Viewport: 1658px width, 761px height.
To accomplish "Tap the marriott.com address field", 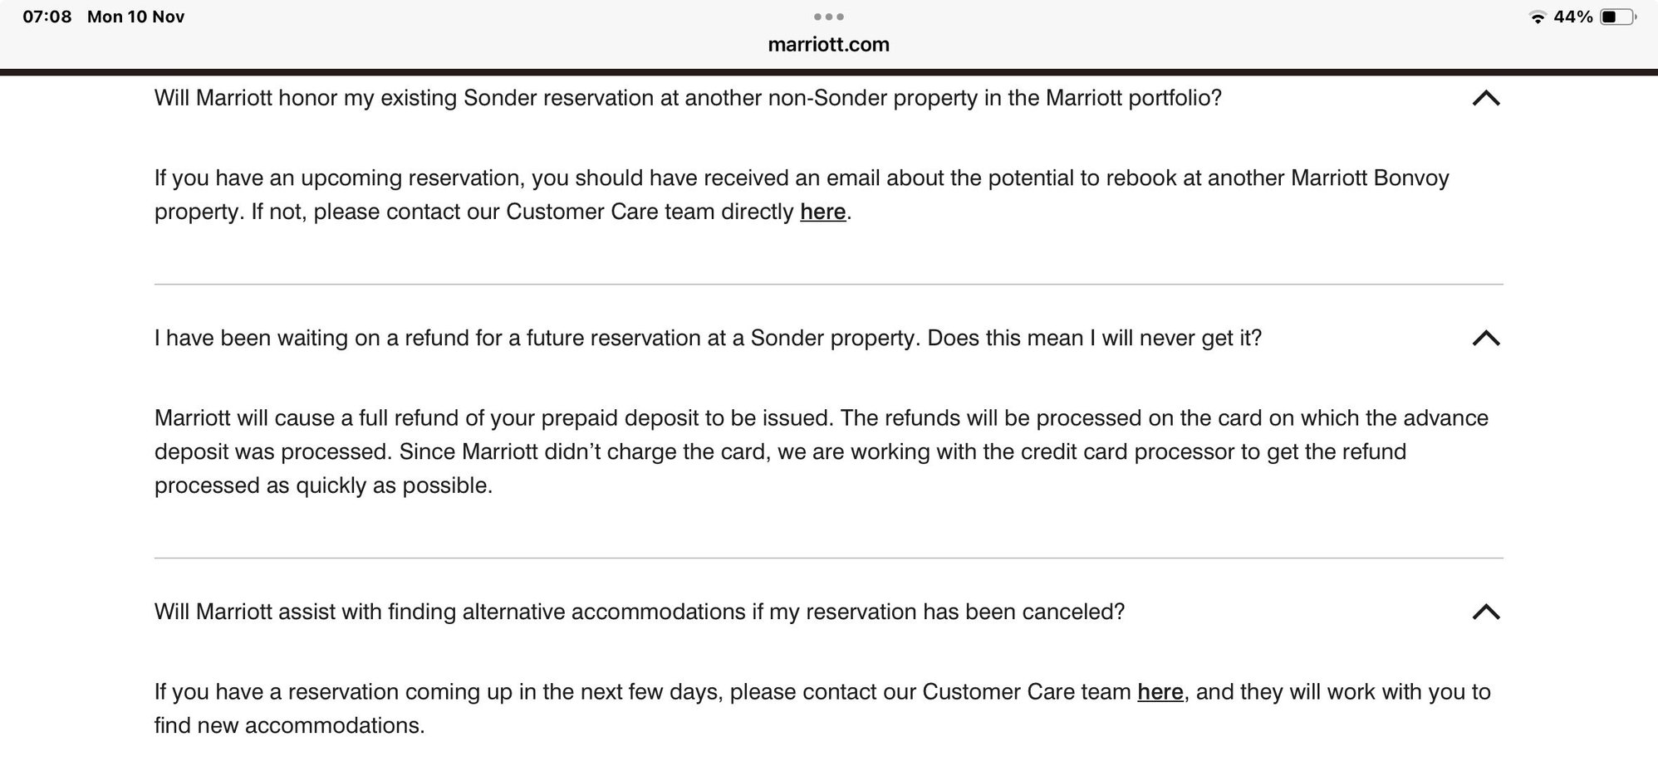I will click(x=828, y=45).
